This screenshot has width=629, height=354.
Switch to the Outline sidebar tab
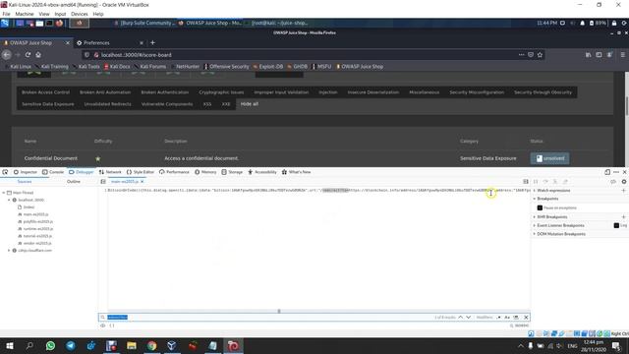[74, 181]
